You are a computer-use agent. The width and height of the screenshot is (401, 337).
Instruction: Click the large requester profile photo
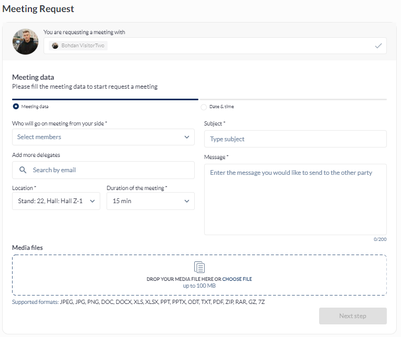pyautogui.click(x=25, y=41)
